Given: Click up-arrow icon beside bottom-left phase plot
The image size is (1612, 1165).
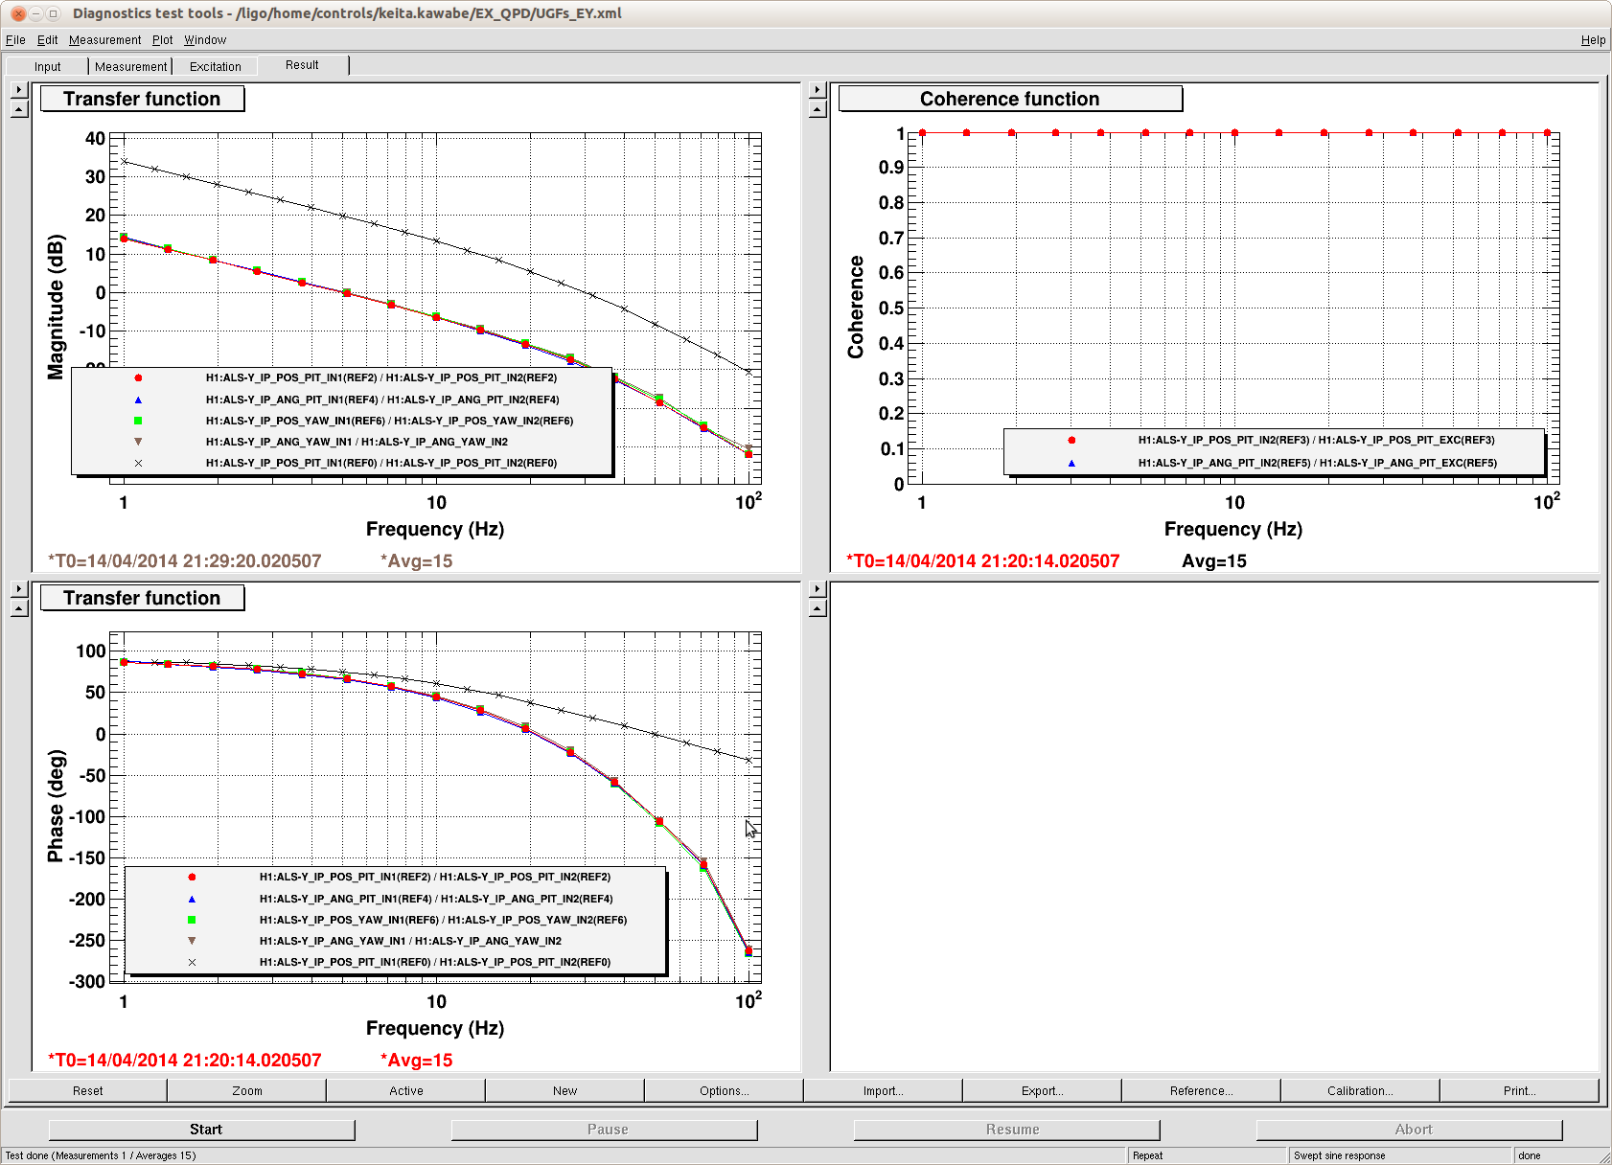Looking at the screenshot, I should [18, 608].
